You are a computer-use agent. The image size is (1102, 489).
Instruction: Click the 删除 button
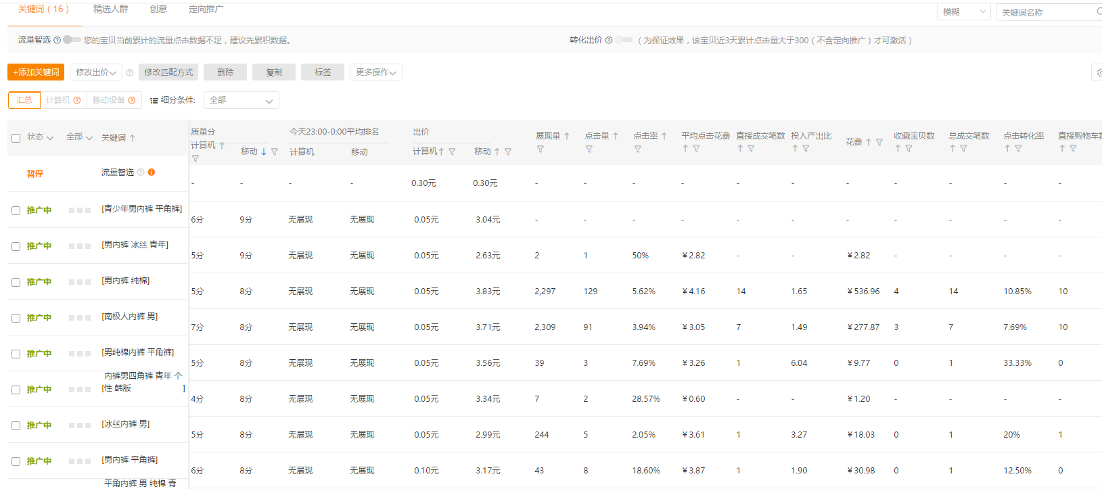[225, 72]
